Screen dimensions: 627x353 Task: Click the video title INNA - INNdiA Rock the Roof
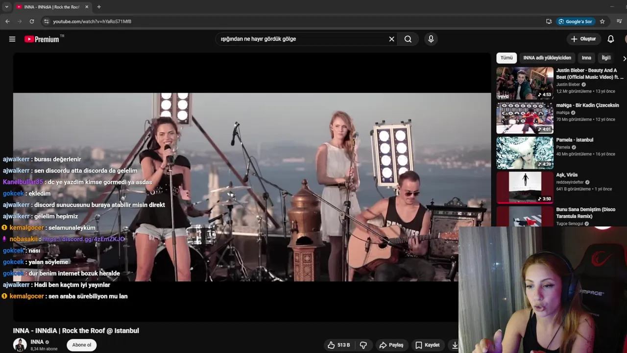(76, 331)
